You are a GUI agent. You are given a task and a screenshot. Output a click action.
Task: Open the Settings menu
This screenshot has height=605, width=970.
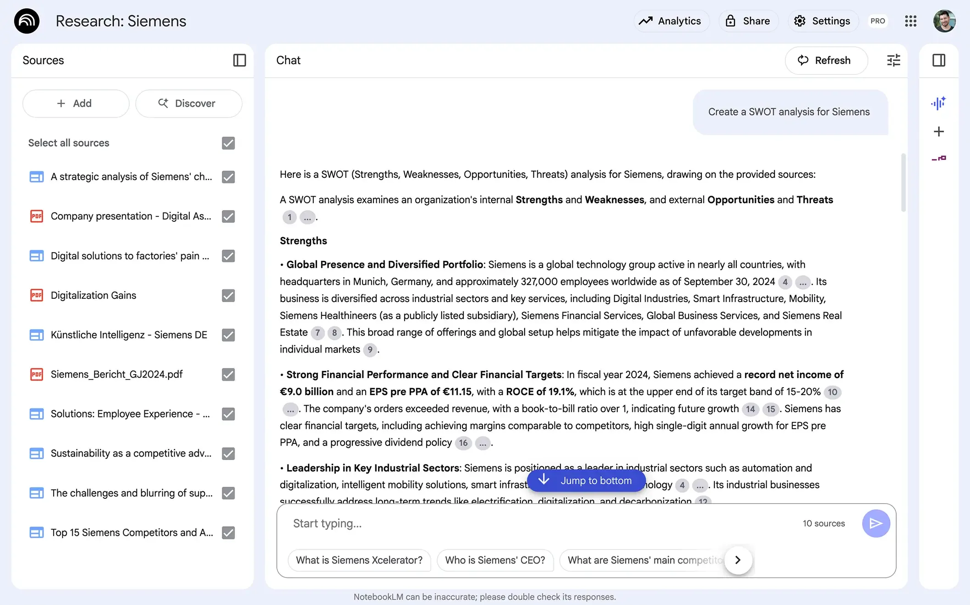822,21
